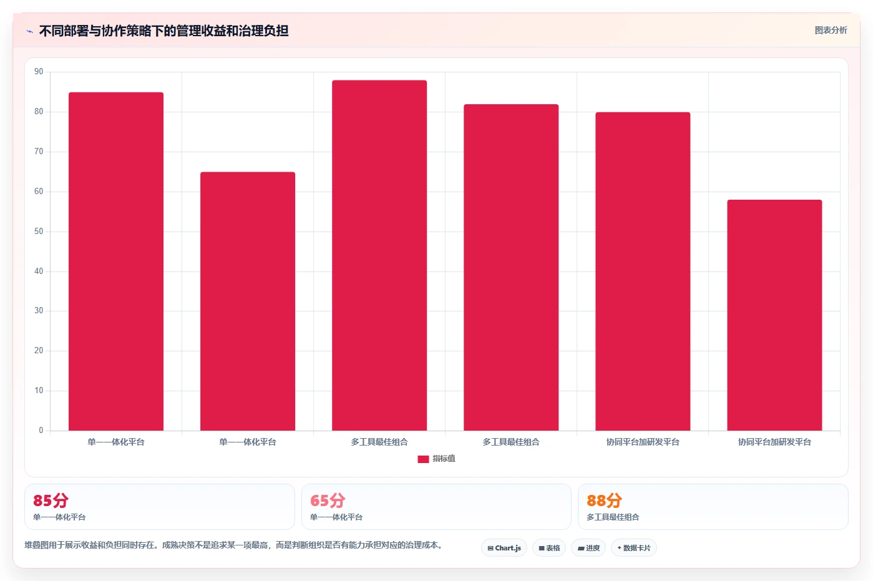Click the 单一一体化平台 label in the 65分 card
Viewport: 873px width, 581px height.
coord(336,517)
